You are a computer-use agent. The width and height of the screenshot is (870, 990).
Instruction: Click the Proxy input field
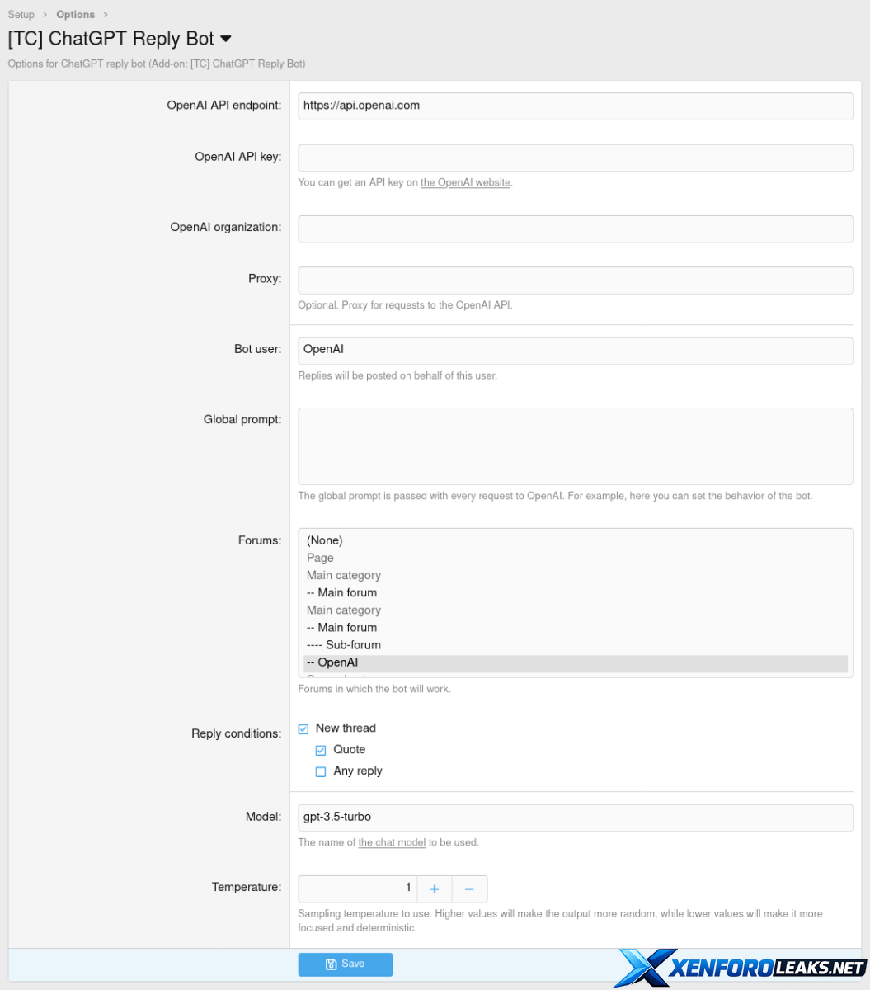575,280
